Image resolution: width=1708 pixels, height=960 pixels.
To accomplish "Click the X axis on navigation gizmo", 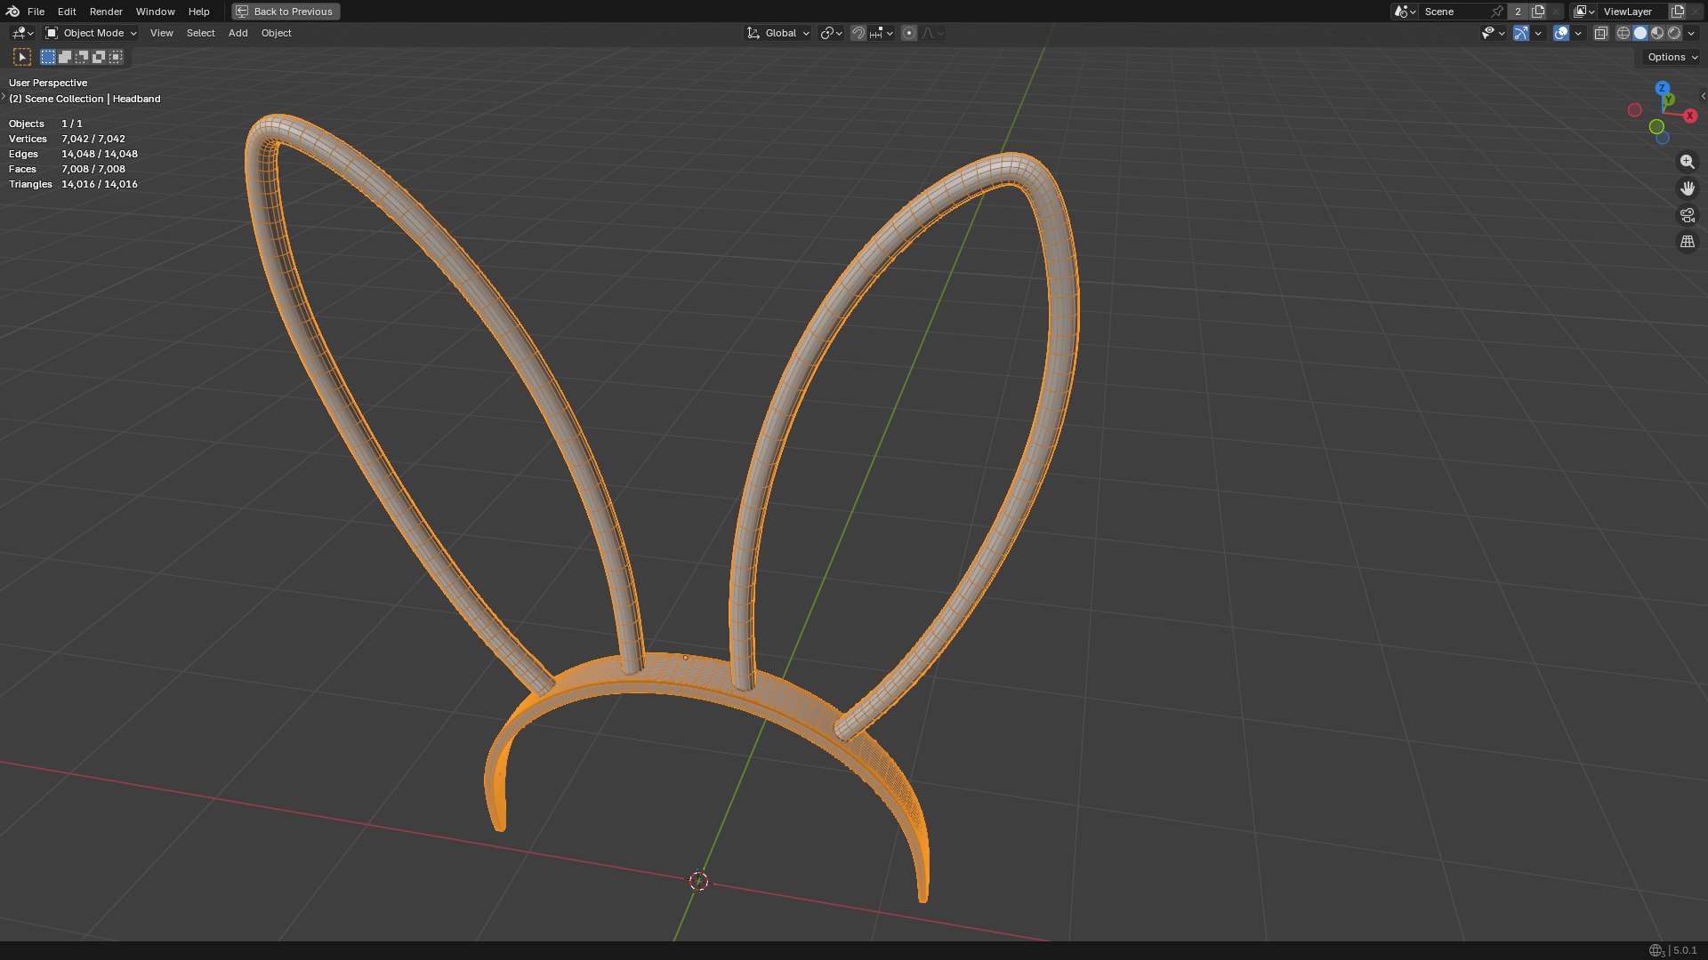I will 1689,116.
